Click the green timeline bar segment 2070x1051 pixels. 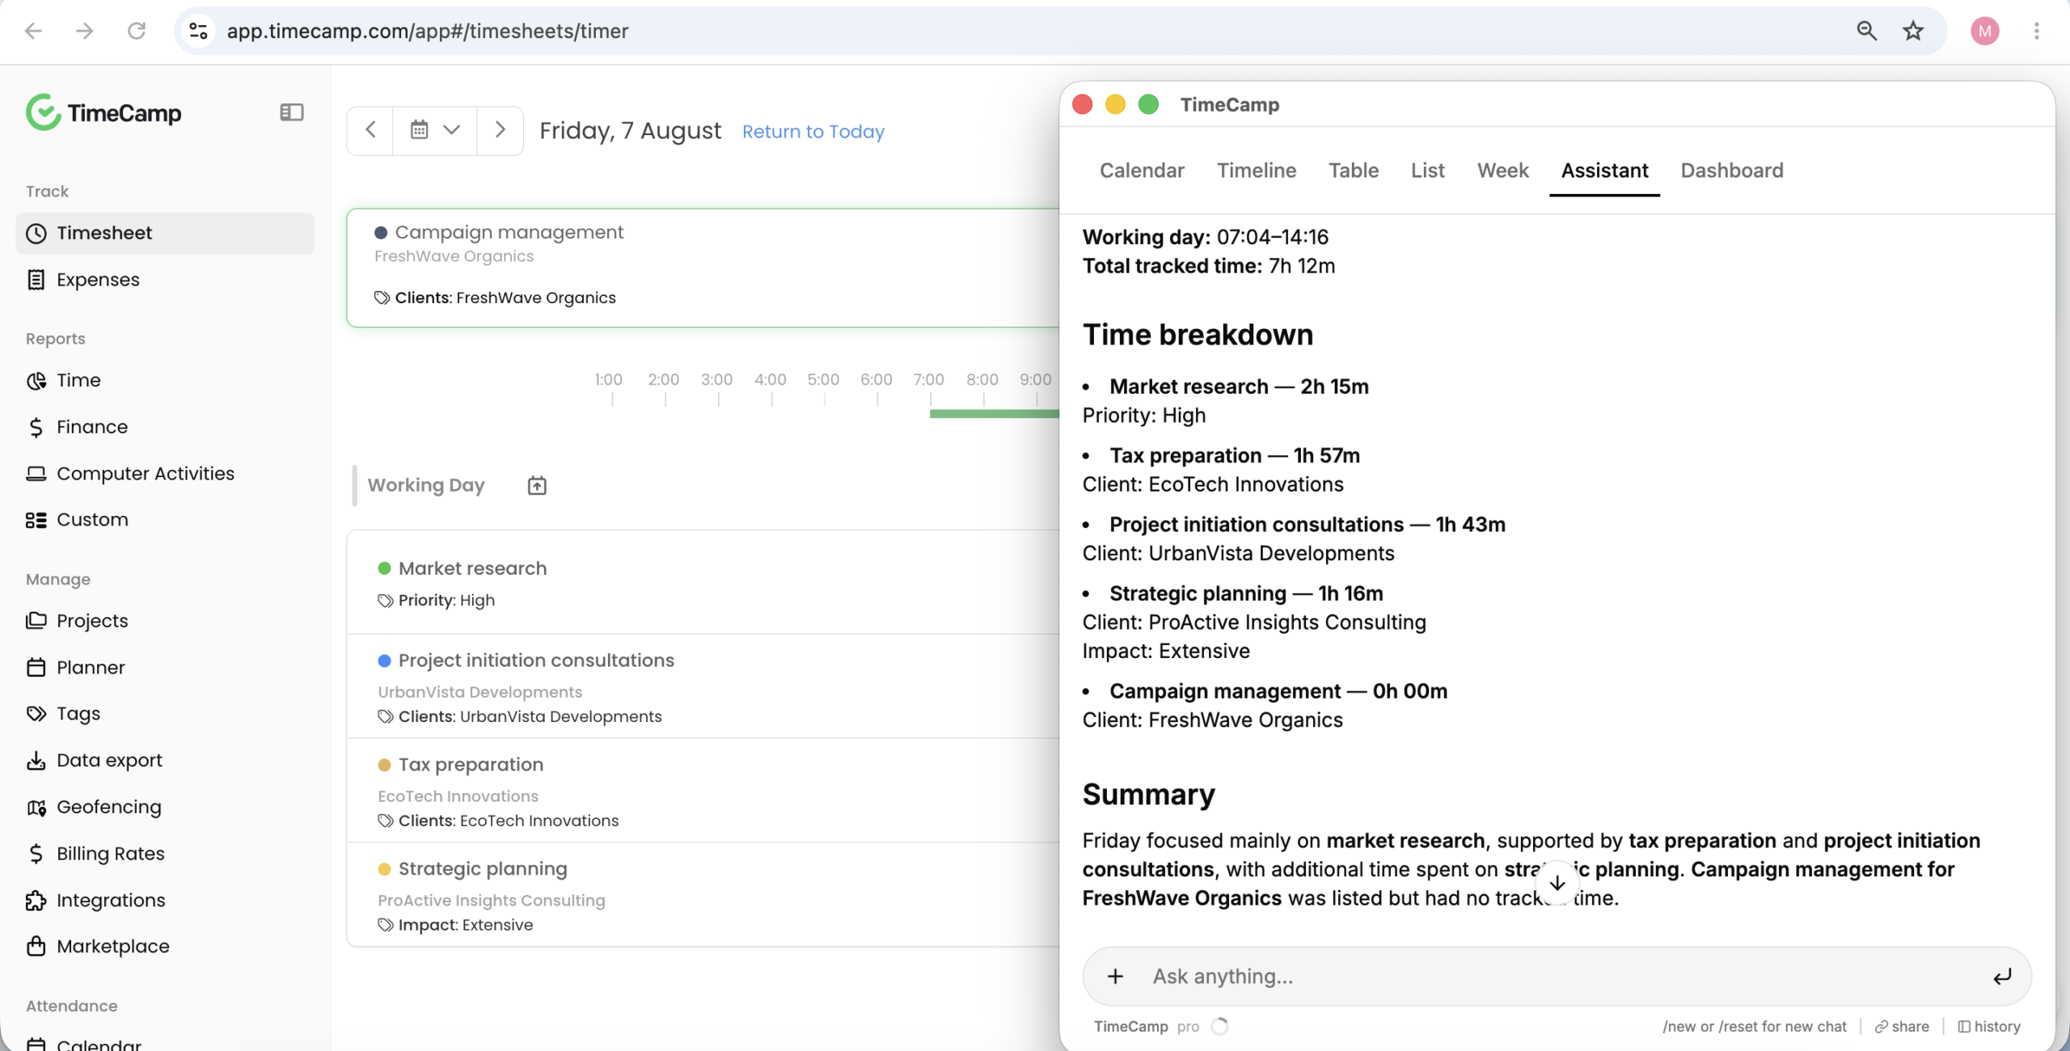pyautogui.click(x=994, y=414)
